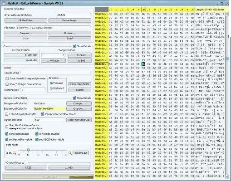Click the zoom-in icon before Tahoma 12
The width and height of the screenshot is (231, 181).
click(70, 153)
